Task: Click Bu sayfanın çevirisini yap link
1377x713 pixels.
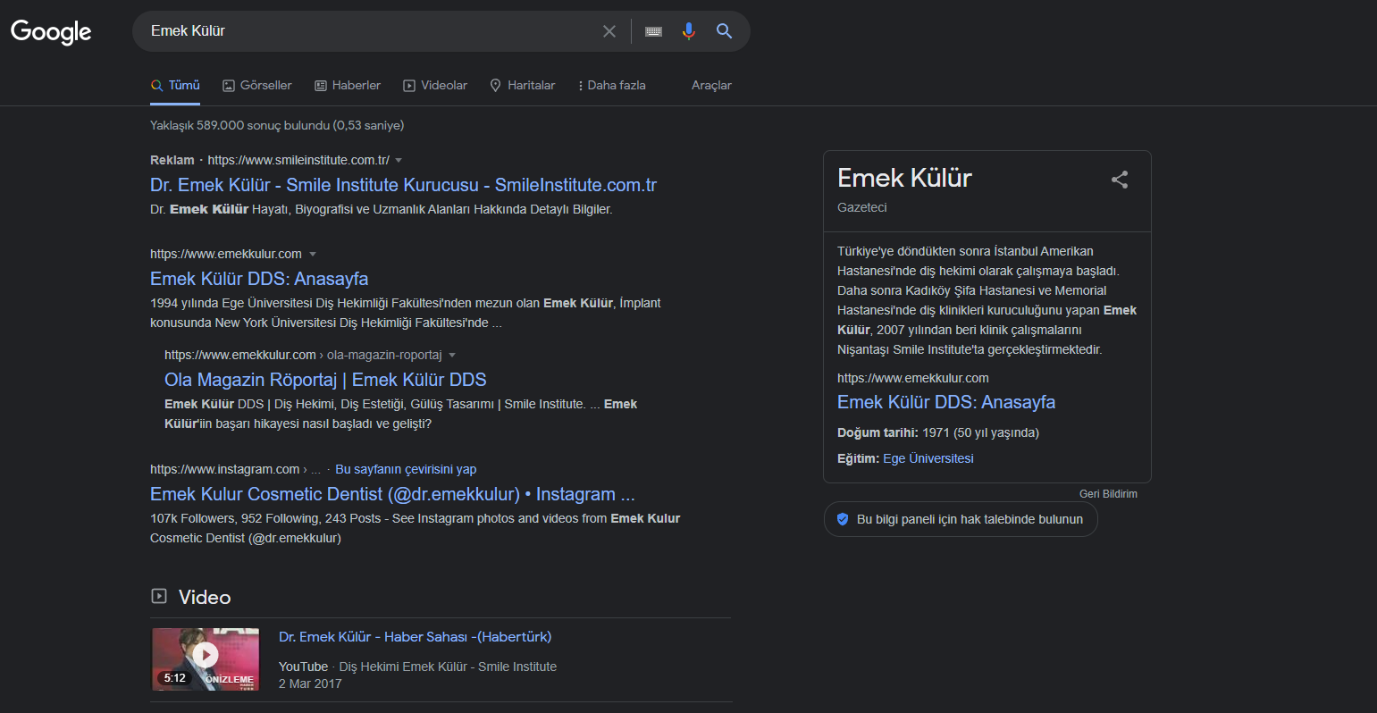Action: coord(406,469)
